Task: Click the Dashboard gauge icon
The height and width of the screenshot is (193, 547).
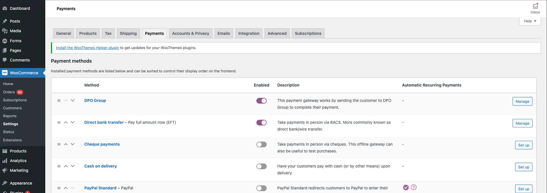Action: pos(5,8)
